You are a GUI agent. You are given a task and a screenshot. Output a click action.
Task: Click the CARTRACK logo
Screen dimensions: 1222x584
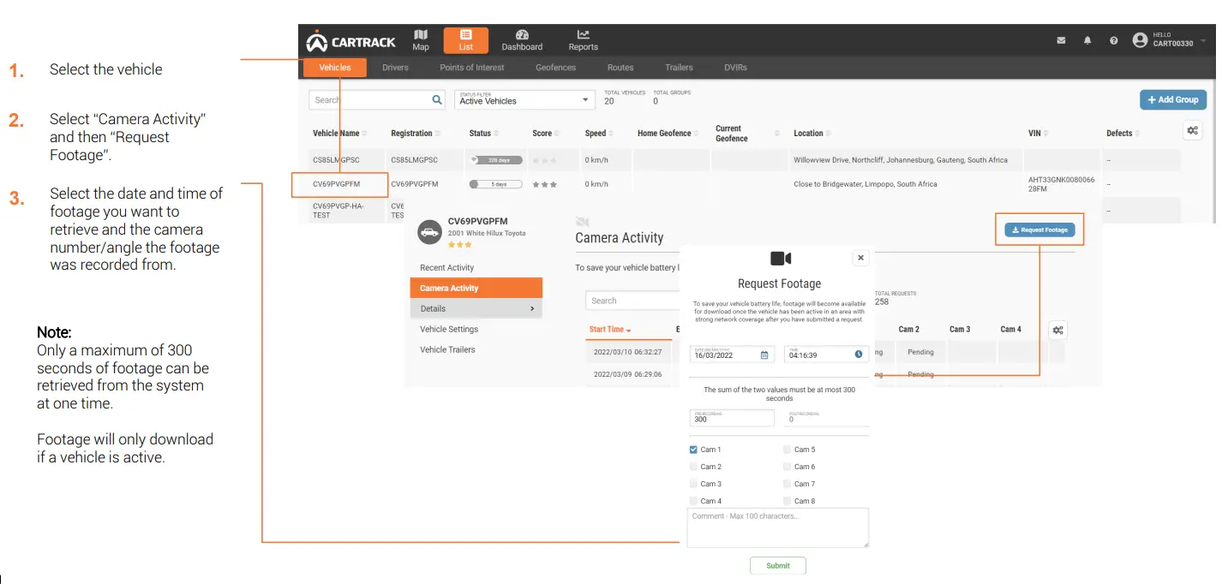(351, 41)
